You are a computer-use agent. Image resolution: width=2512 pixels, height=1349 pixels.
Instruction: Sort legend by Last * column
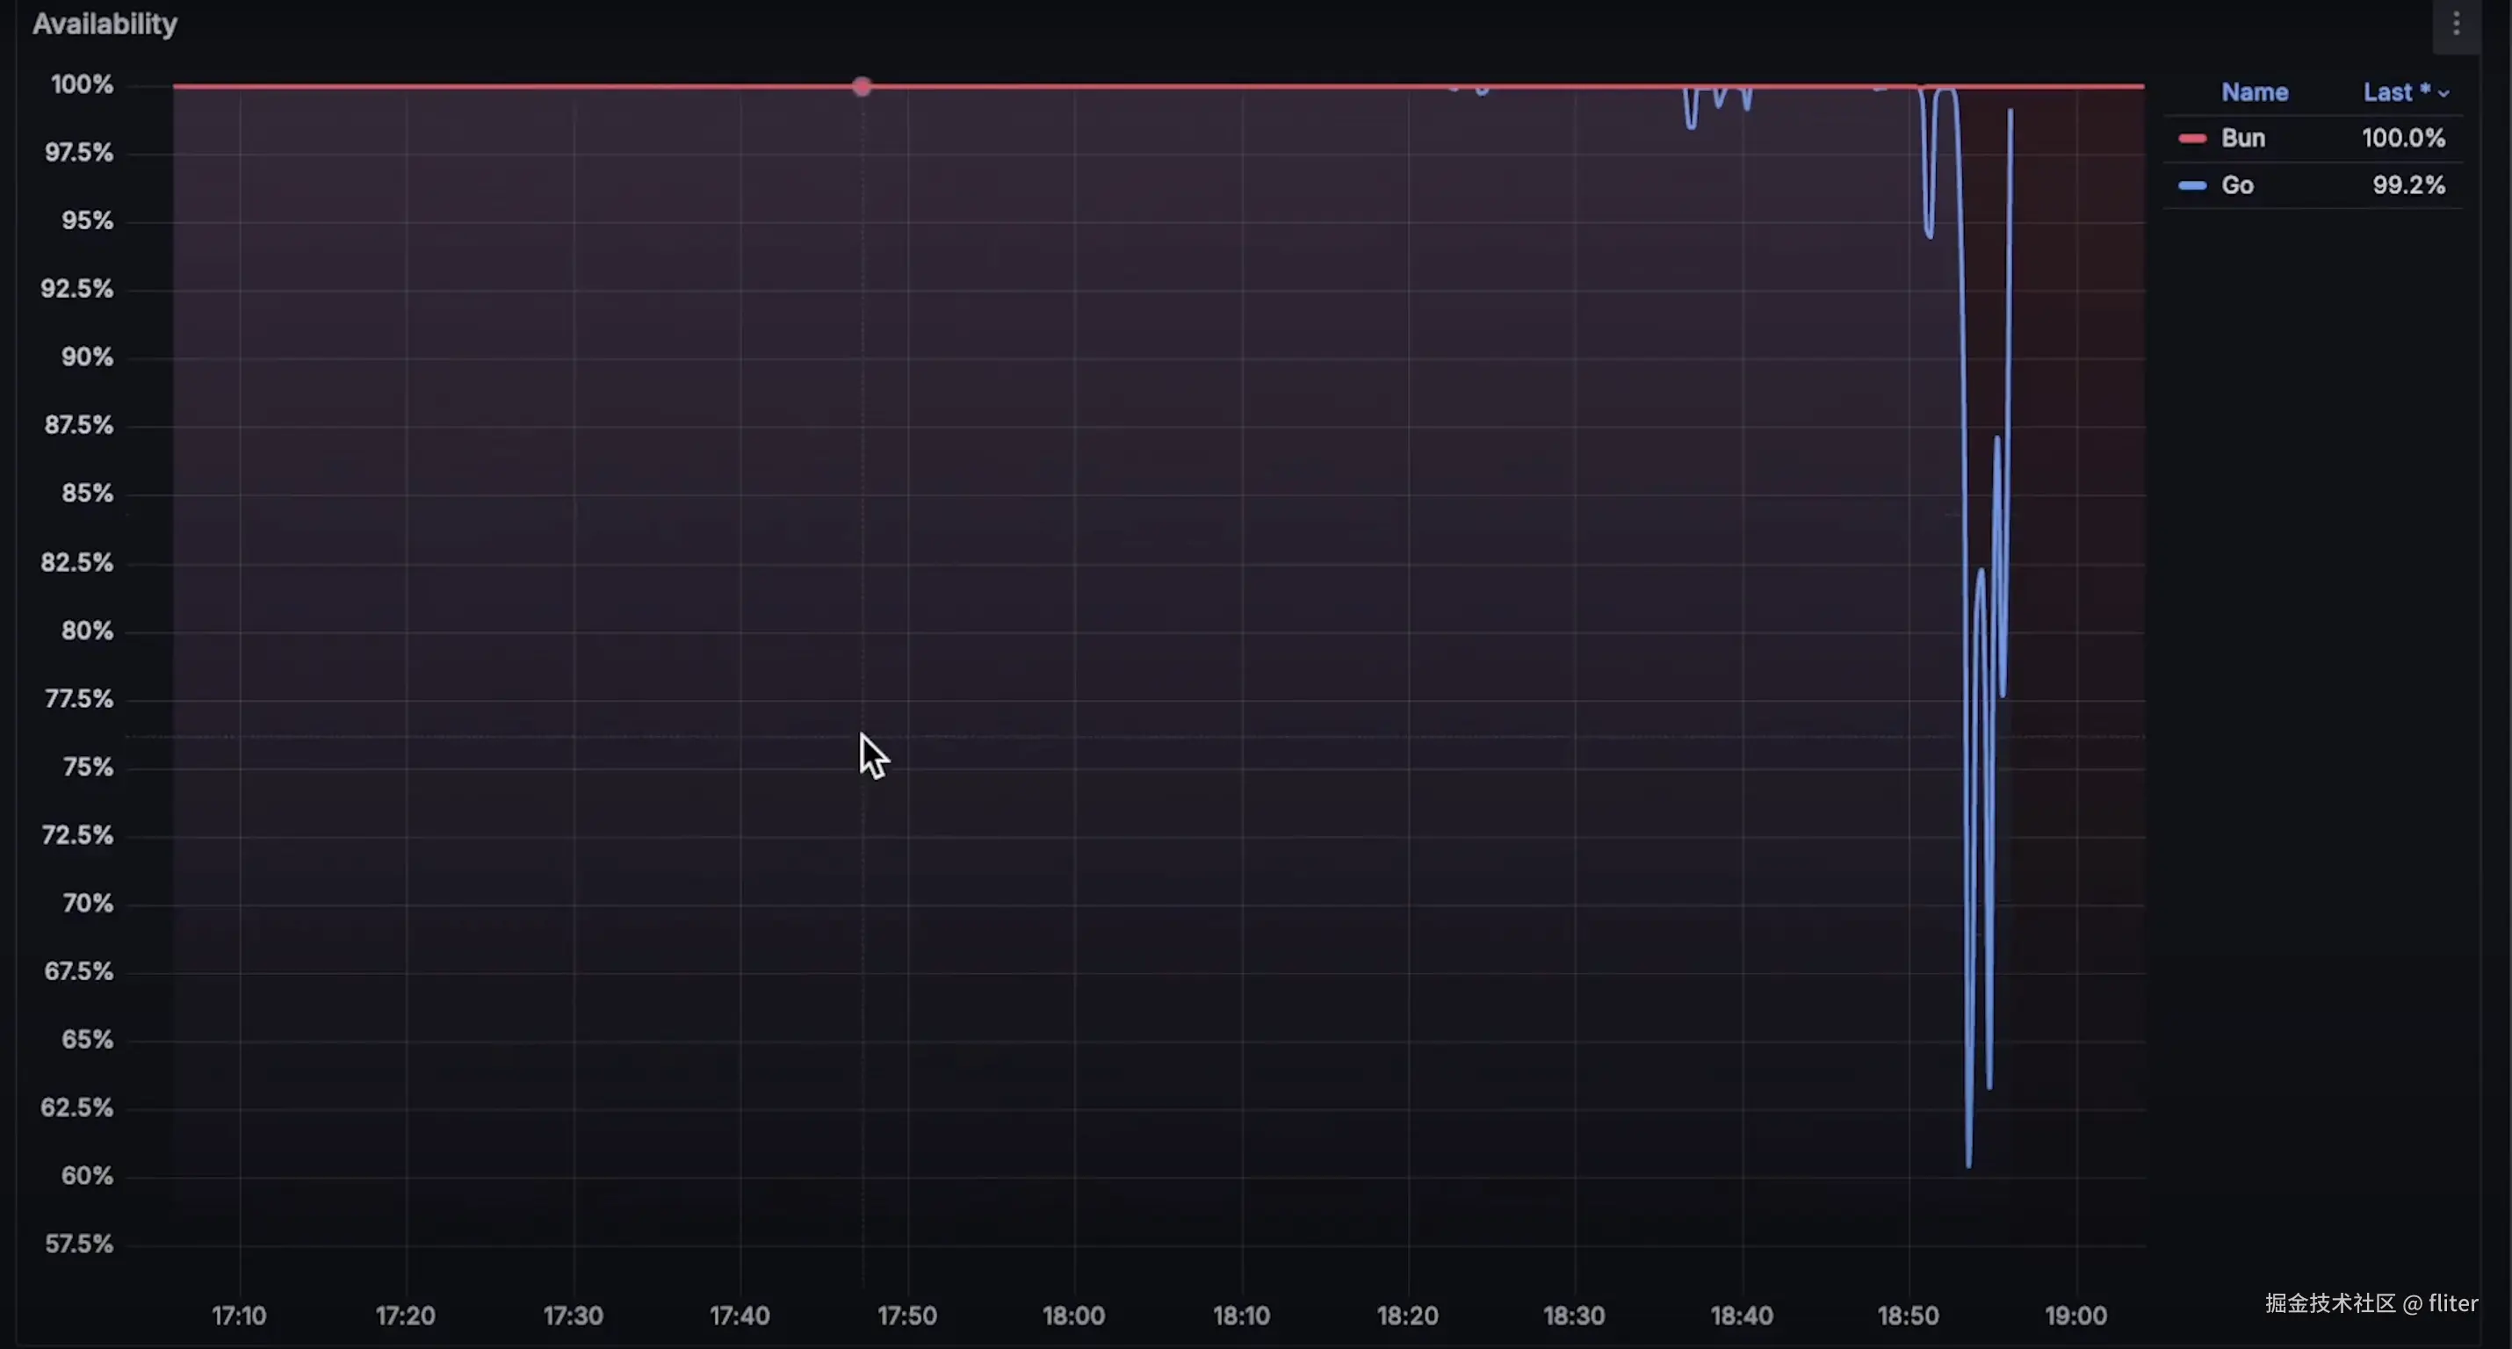click(2394, 93)
